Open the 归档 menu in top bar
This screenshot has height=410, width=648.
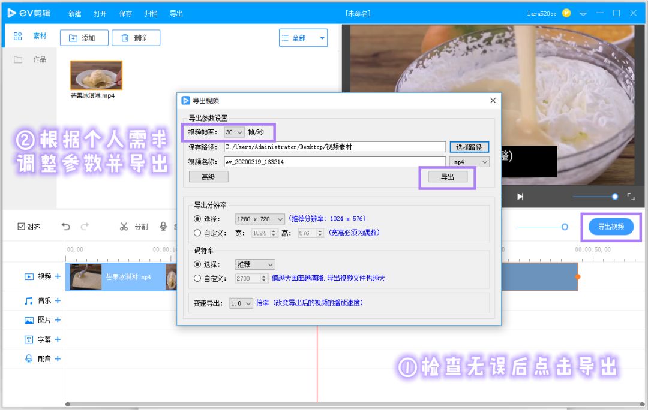pos(151,13)
